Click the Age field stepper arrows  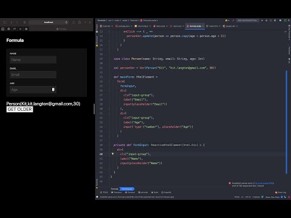tap(53, 90)
